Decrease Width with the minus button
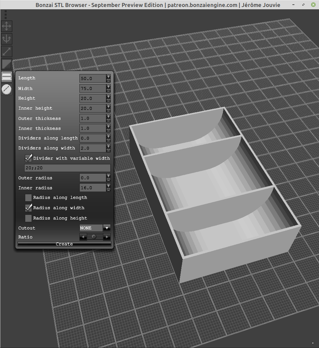This screenshot has height=348, width=319. click(x=108, y=91)
